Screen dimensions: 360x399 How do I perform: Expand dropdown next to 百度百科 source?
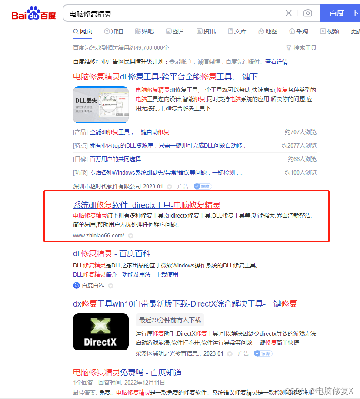click(x=110, y=286)
